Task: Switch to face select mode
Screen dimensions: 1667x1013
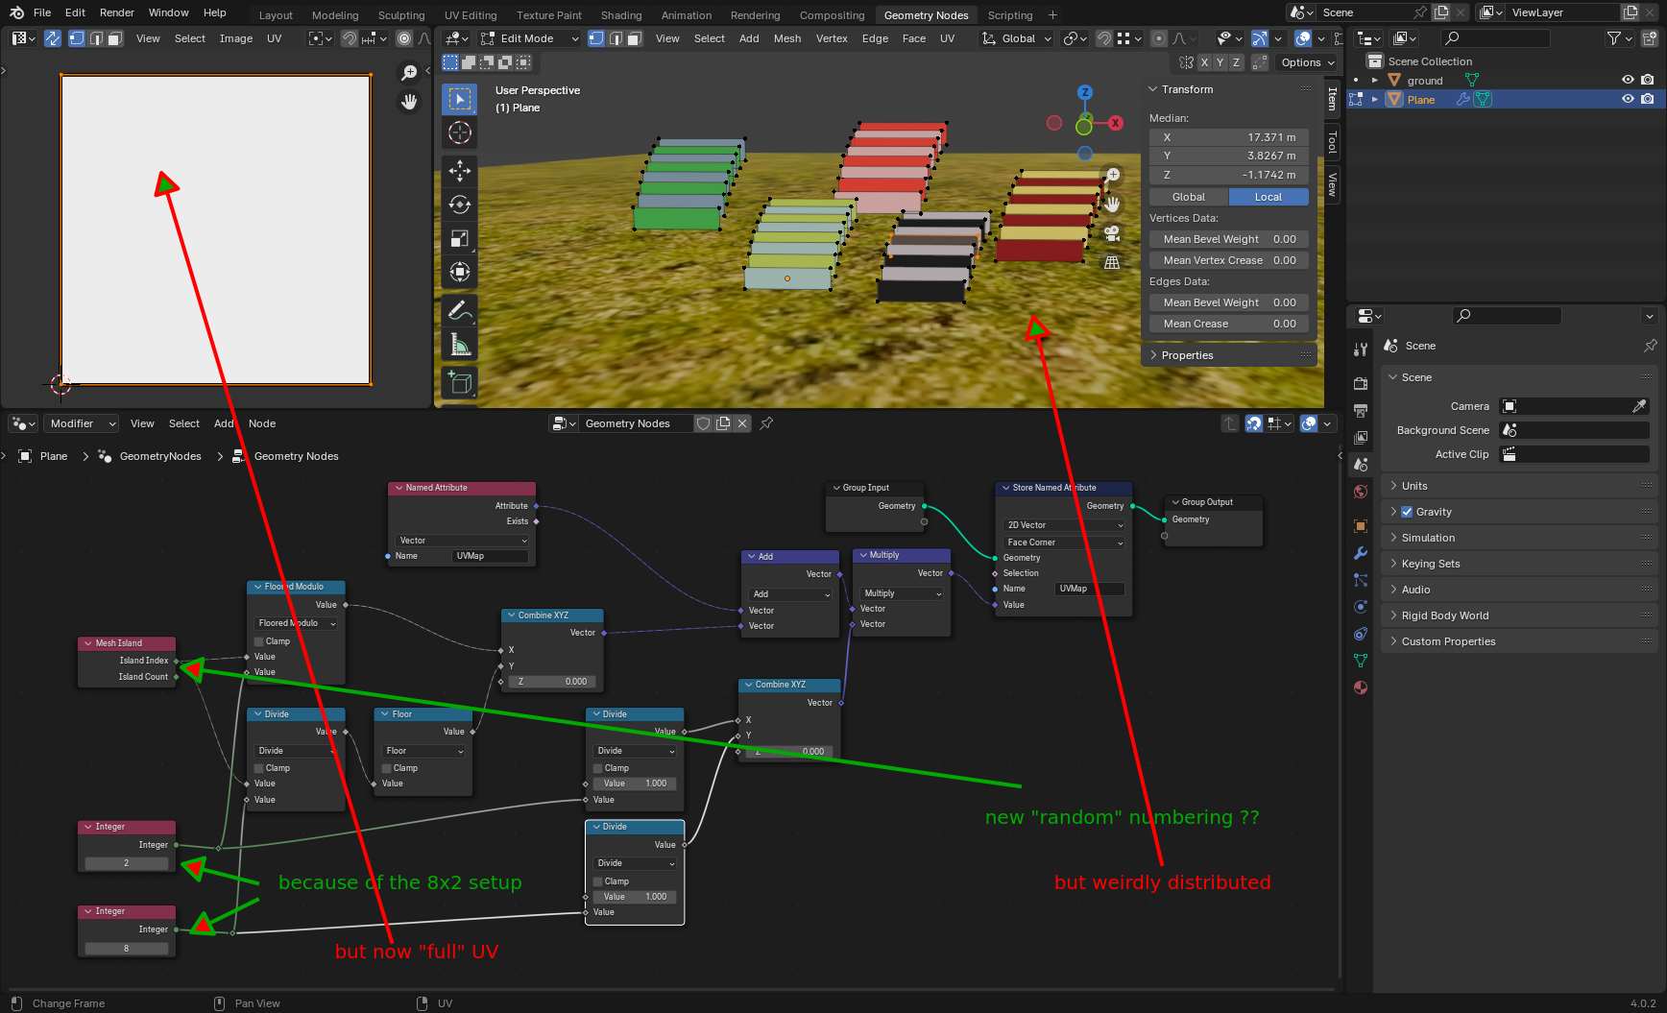Action: click(634, 38)
